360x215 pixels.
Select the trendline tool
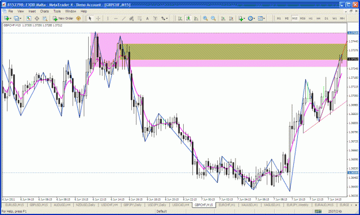123,18
